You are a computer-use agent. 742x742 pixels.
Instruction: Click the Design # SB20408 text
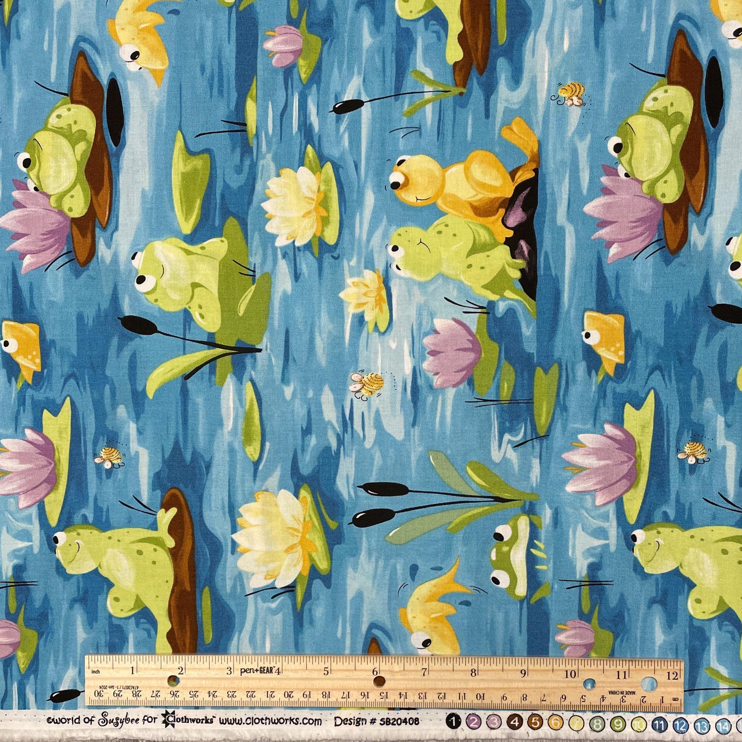pos(376,721)
